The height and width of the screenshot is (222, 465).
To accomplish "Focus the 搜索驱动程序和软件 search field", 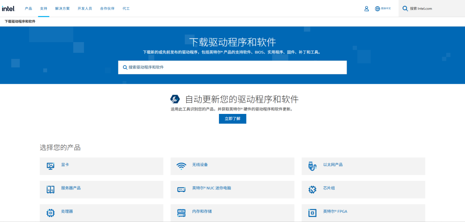I will [232, 67].
